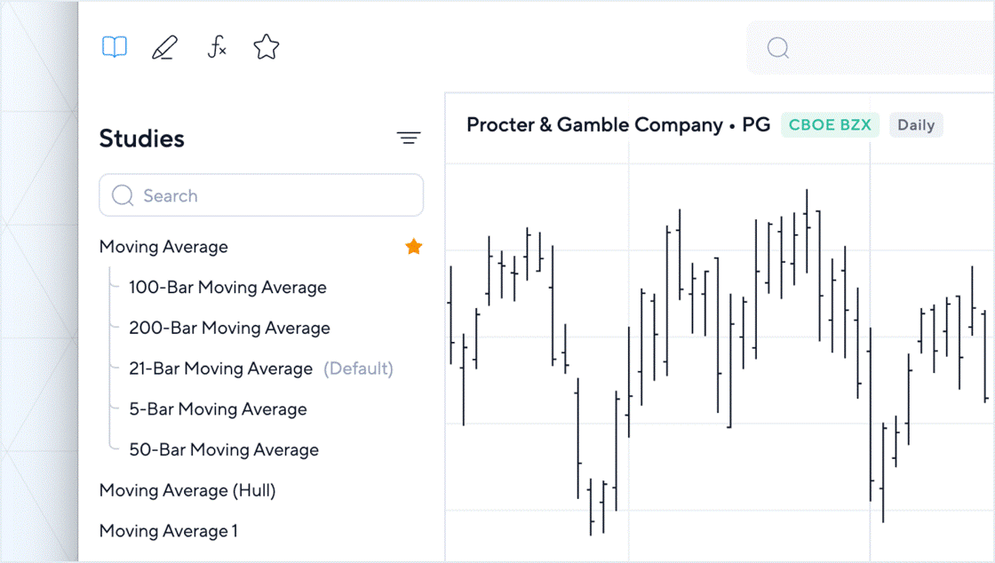Click the CBOE BZX exchange badge
995x563 pixels.
coord(830,125)
